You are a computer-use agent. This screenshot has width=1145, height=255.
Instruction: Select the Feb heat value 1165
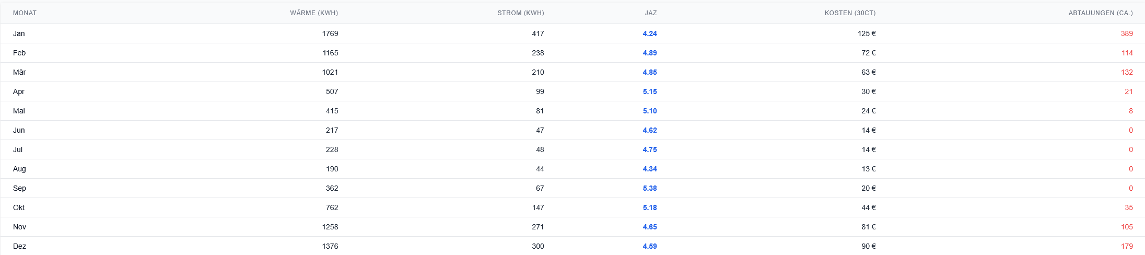(x=330, y=53)
